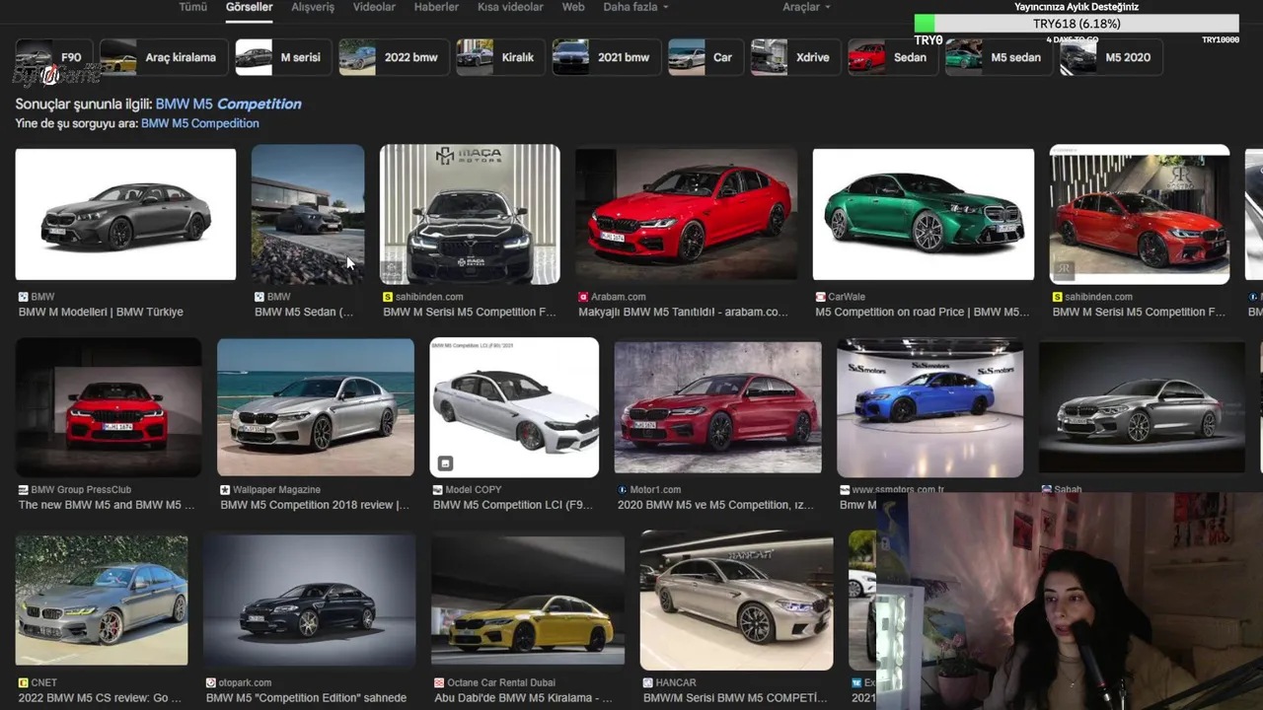
Task: Select the Görseller tab
Action: [249, 7]
